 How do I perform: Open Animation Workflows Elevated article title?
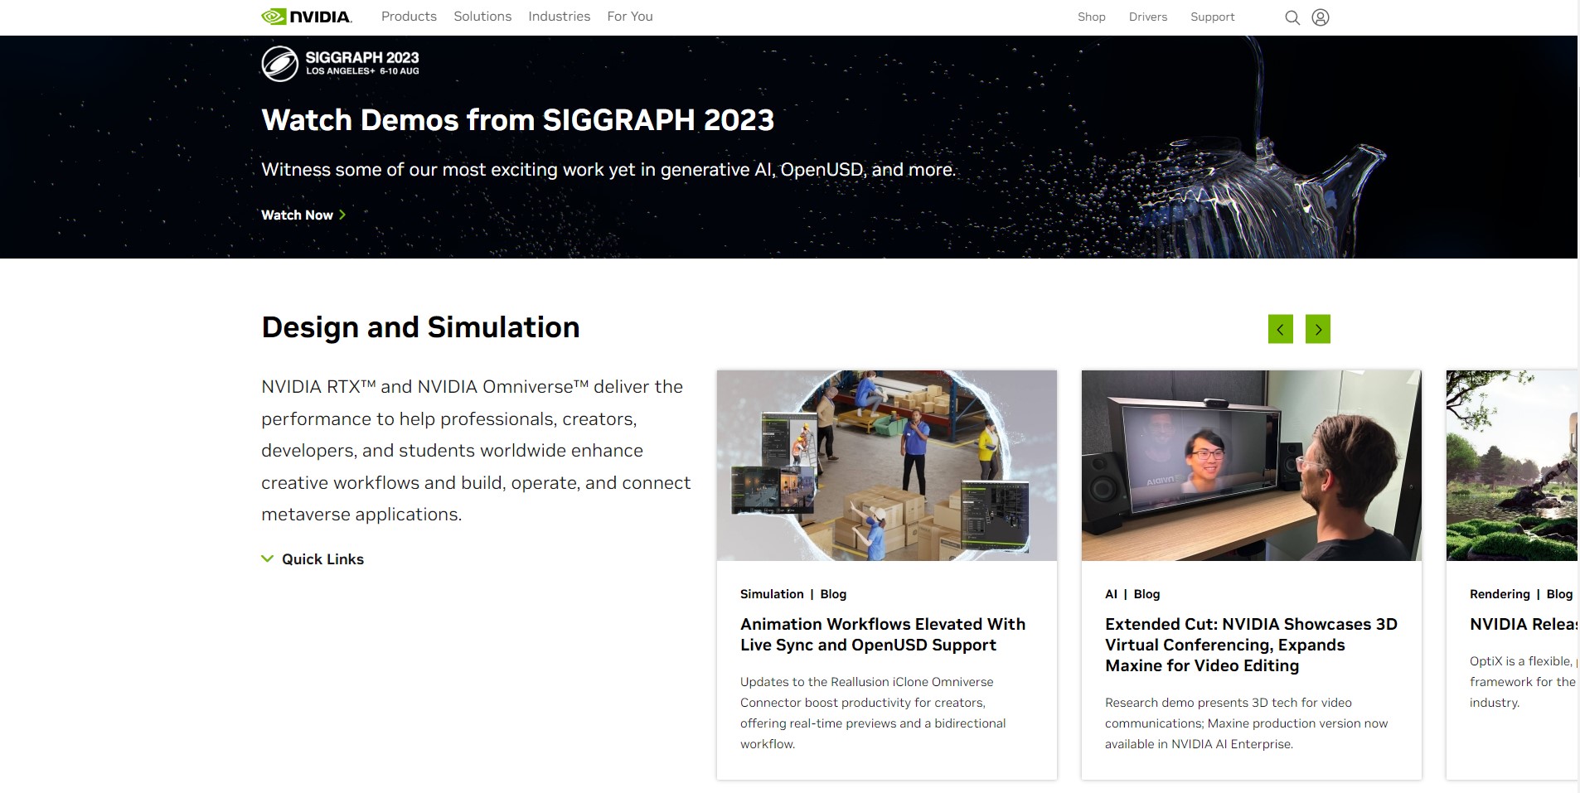point(883,635)
